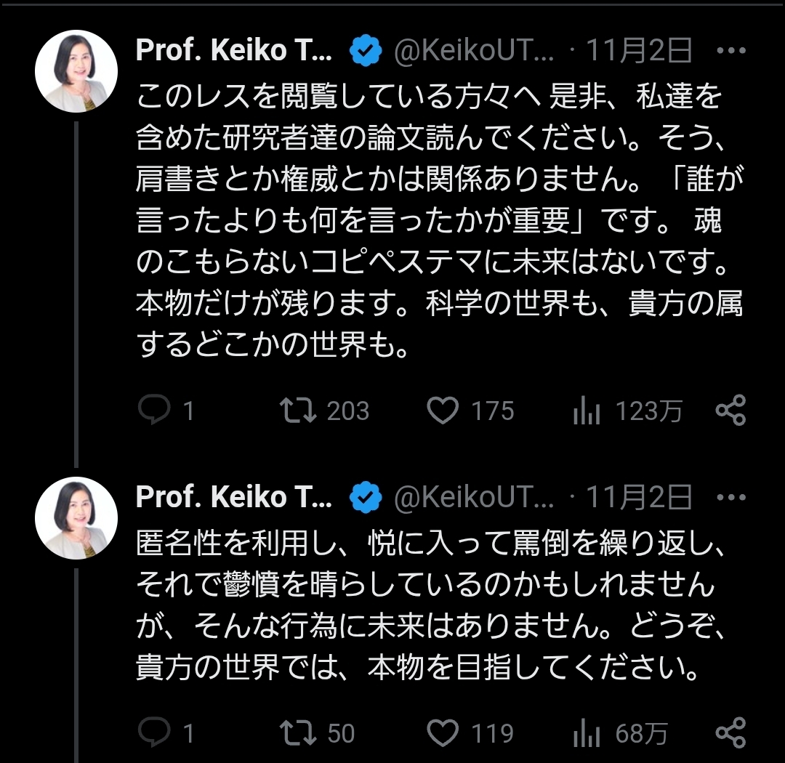This screenshot has height=763, width=785.
Task: Click 11月2日 timestamp of the second tweet
Action: point(639,498)
